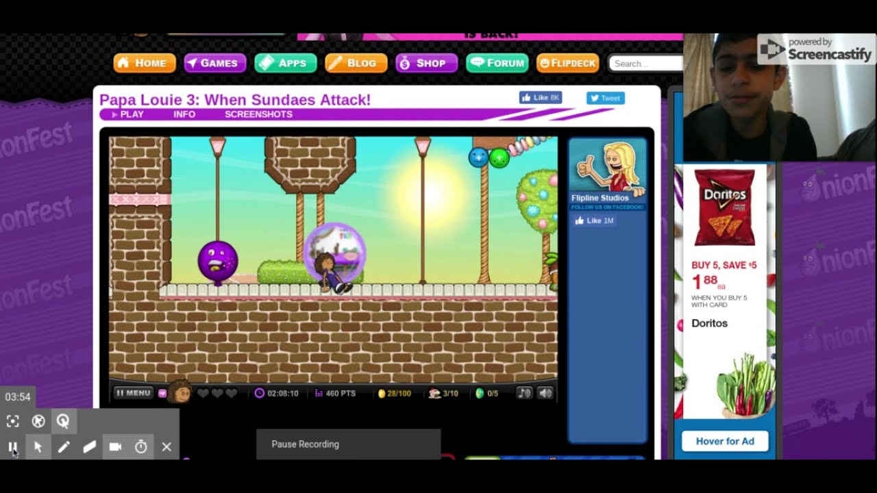Image resolution: width=877 pixels, height=493 pixels.
Task: Click the Screencastify logo watermark
Action: (815, 49)
